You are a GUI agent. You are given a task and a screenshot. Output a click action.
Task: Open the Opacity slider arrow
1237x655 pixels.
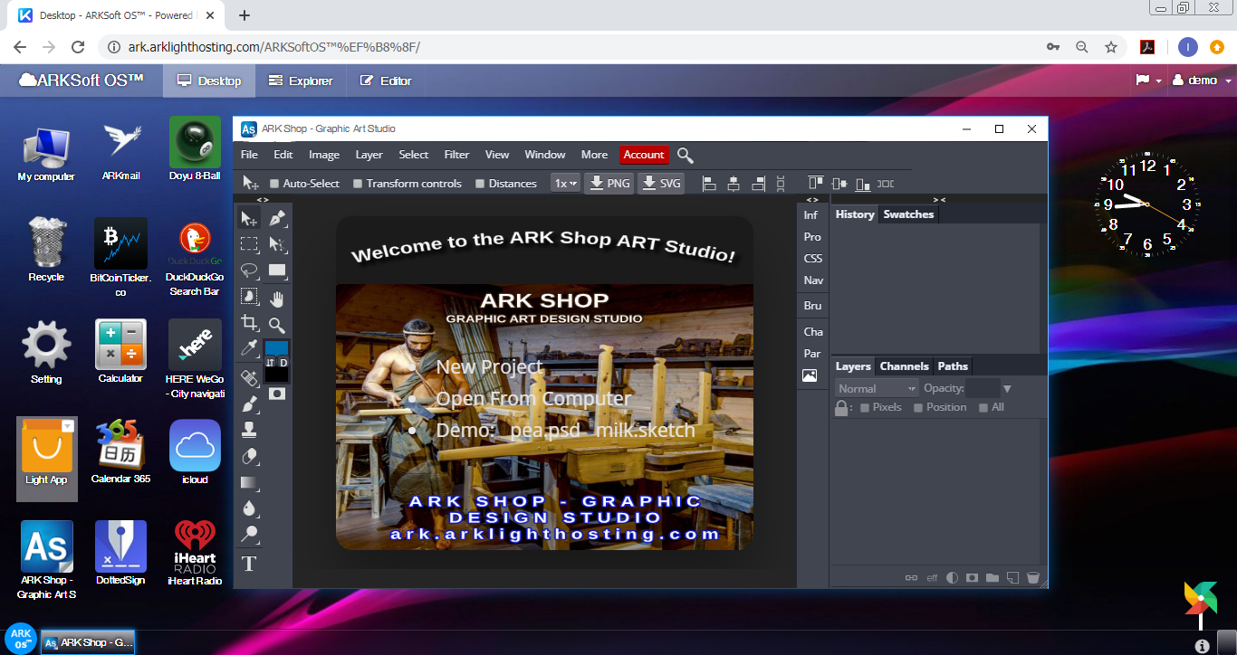pos(1007,389)
